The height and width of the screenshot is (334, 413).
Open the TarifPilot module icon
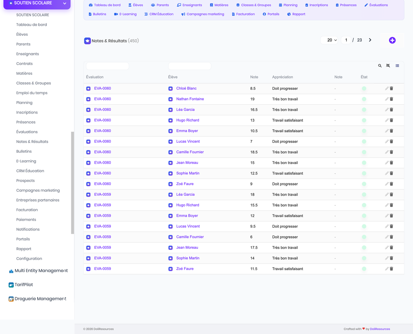coord(11,285)
